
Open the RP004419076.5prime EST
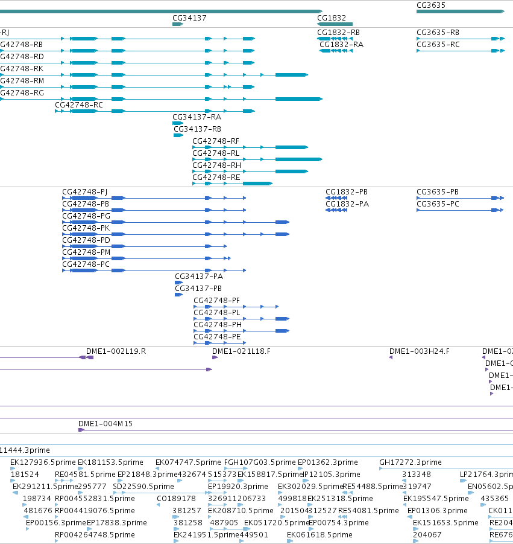(95, 511)
